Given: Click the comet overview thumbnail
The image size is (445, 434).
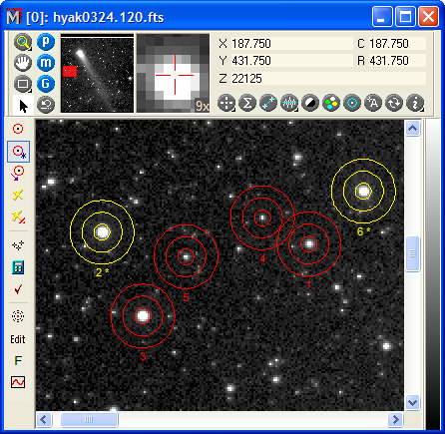Looking at the screenshot, I should click(x=97, y=73).
